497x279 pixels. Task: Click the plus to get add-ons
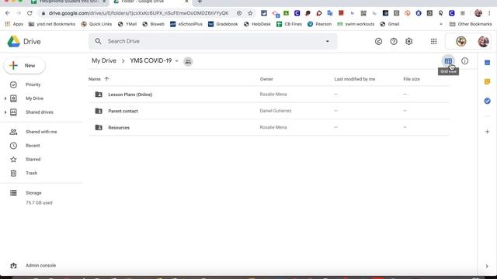[x=488, y=131]
